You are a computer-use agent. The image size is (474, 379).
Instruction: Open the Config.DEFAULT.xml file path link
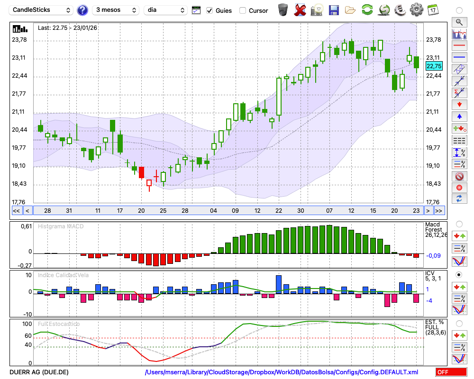pyautogui.click(x=282, y=372)
